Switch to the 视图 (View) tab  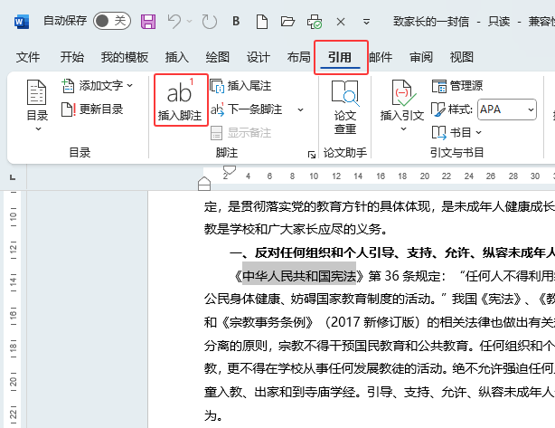462,57
